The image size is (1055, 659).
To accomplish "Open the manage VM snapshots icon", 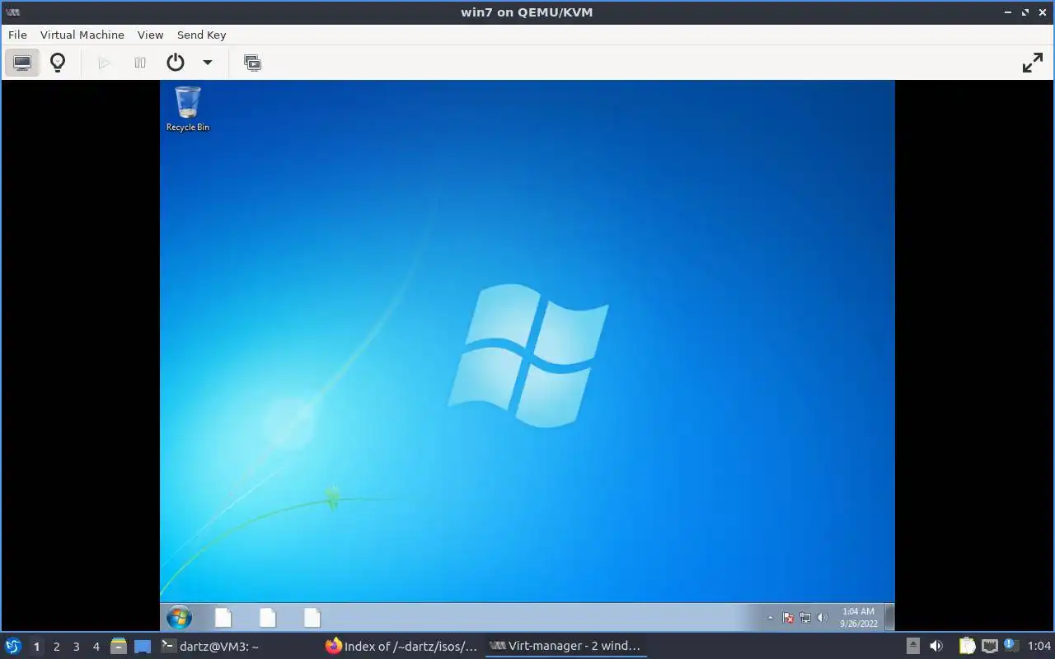I will (252, 63).
